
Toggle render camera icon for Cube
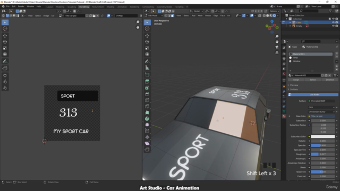tap(337, 22)
